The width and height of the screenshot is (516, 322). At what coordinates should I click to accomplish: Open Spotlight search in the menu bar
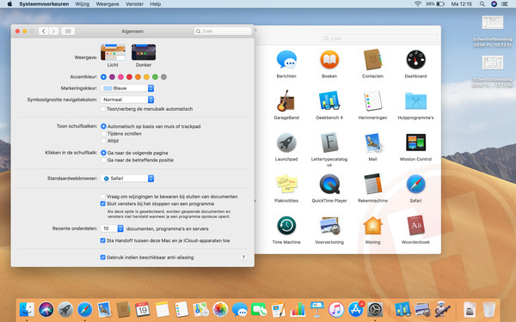click(x=482, y=4)
